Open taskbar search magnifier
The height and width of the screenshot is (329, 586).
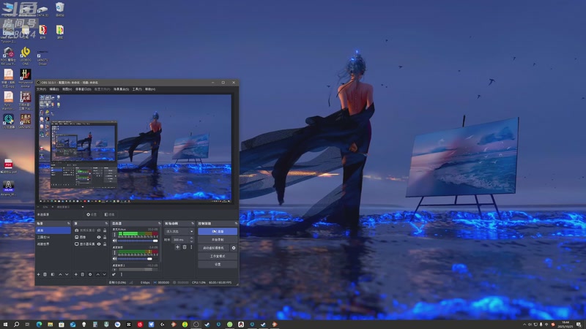click(x=16, y=325)
